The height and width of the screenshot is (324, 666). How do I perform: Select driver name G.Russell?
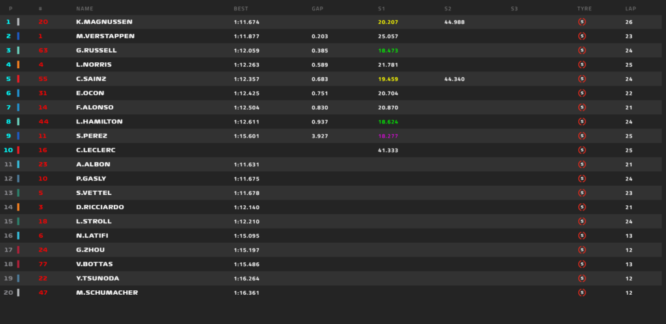(95, 51)
